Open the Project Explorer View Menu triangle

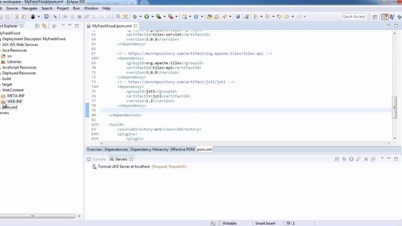coord(63,25)
